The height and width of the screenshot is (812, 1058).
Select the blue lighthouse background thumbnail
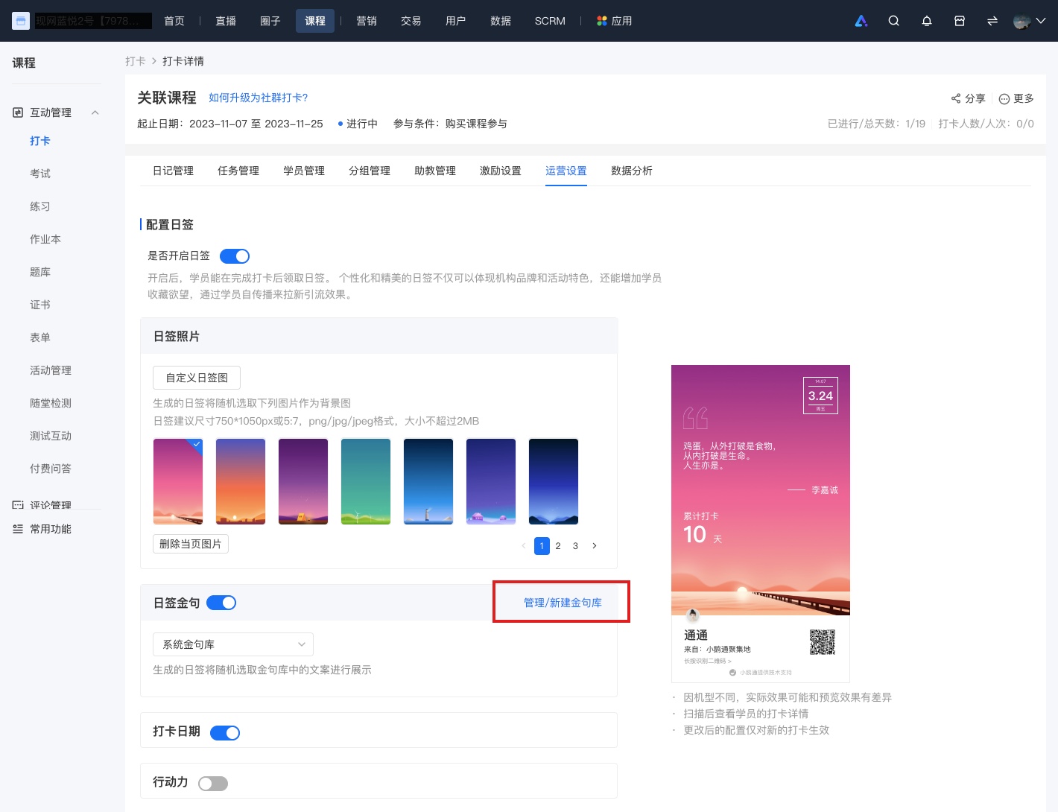(428, 481)
